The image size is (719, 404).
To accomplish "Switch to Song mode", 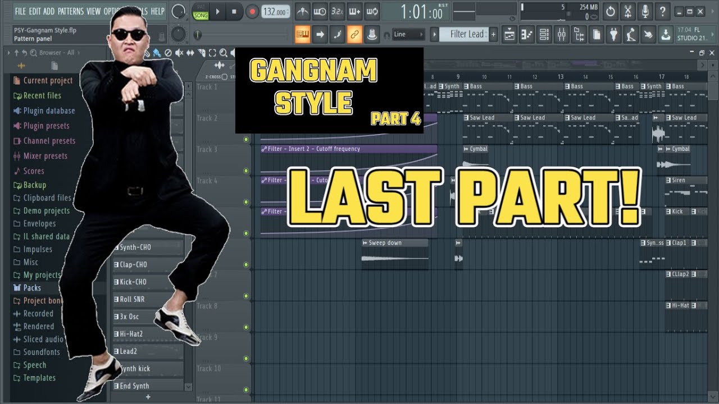I will 201,16.
